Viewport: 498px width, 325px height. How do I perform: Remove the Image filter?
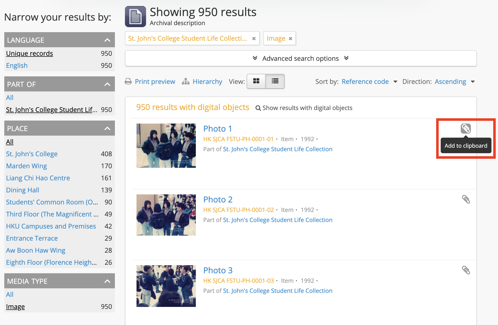click(x=291, y=38)
